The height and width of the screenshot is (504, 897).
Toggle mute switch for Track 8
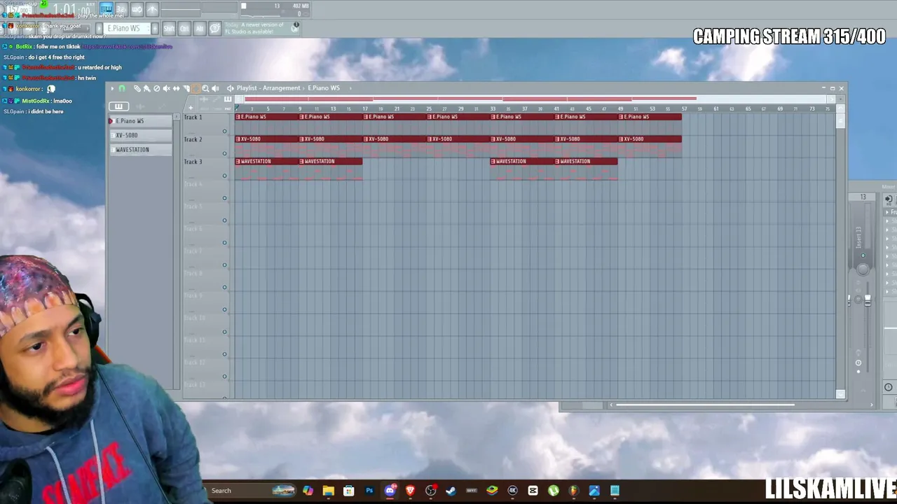(x=225, y=287)
